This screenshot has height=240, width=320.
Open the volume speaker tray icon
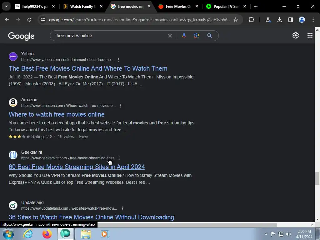pos(288,234)
